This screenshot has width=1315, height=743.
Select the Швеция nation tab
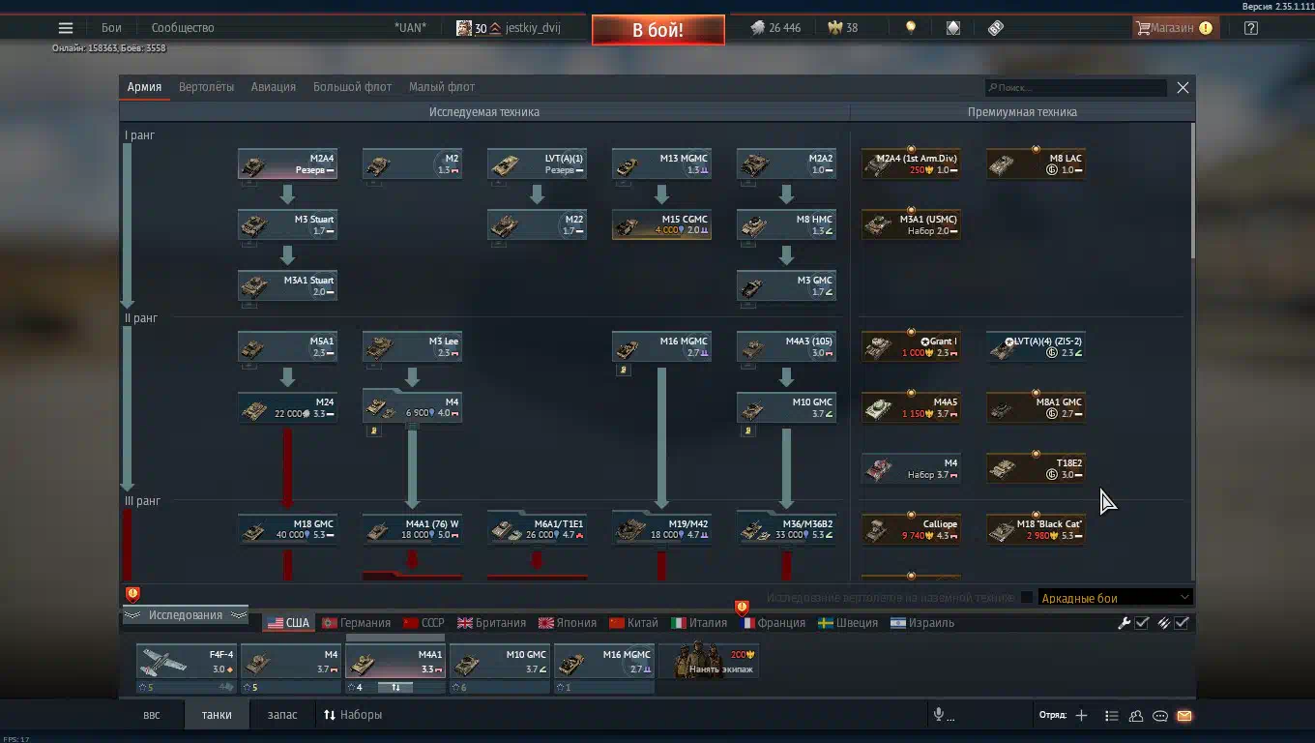click(848, 623)
